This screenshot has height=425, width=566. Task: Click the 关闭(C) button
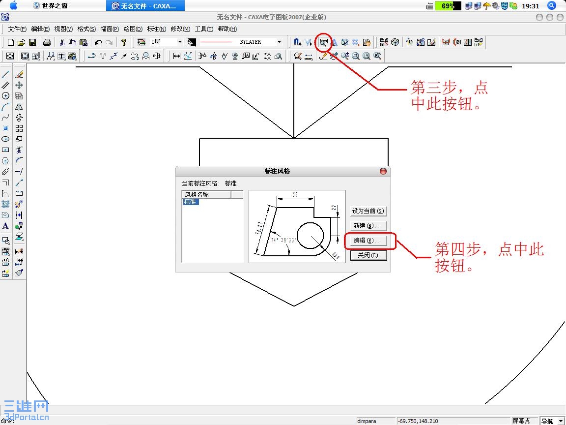point(368,255)
